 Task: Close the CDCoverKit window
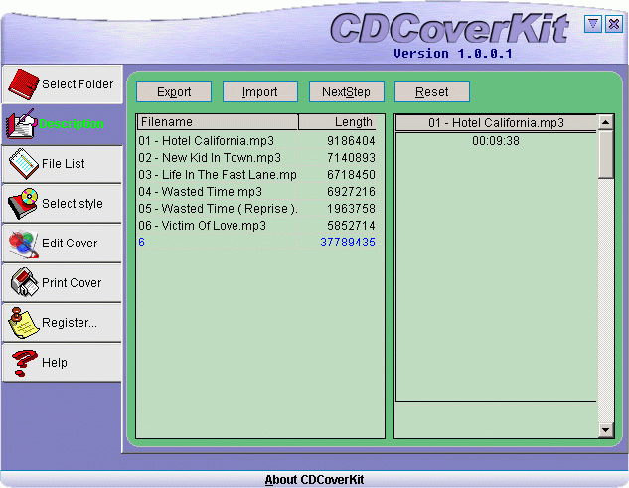(x=614, y=24)
